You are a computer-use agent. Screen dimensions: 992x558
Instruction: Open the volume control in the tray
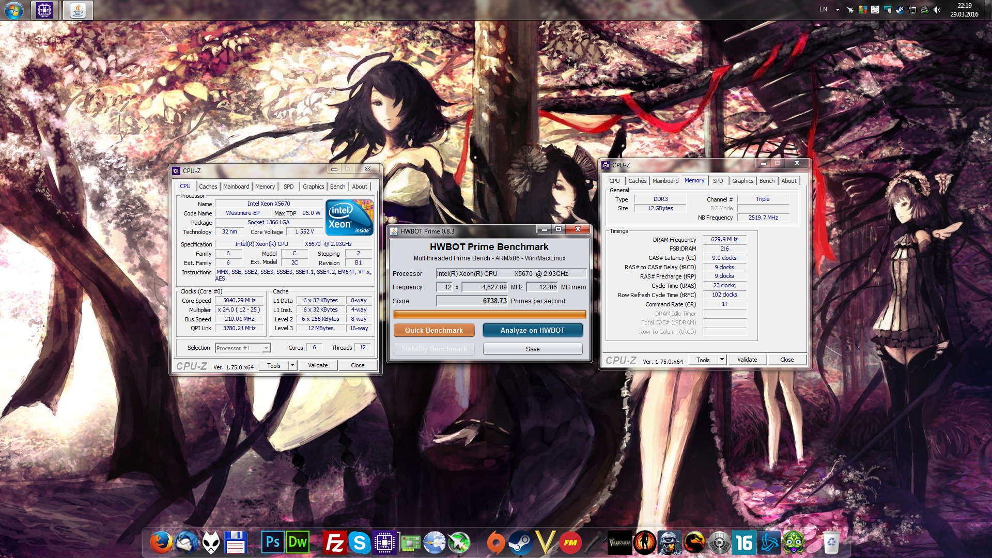pos(937,10)
